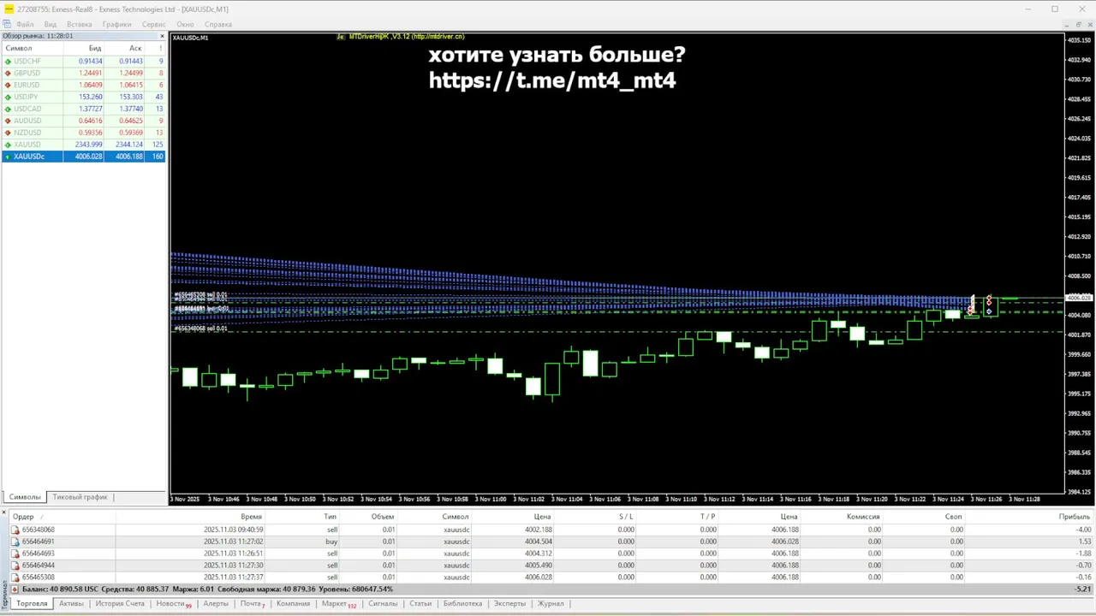Click the sell order icon for 656464693
The height and width of the screenshot is (616, 1096).
pyautogui.click(x=15, y=554)
